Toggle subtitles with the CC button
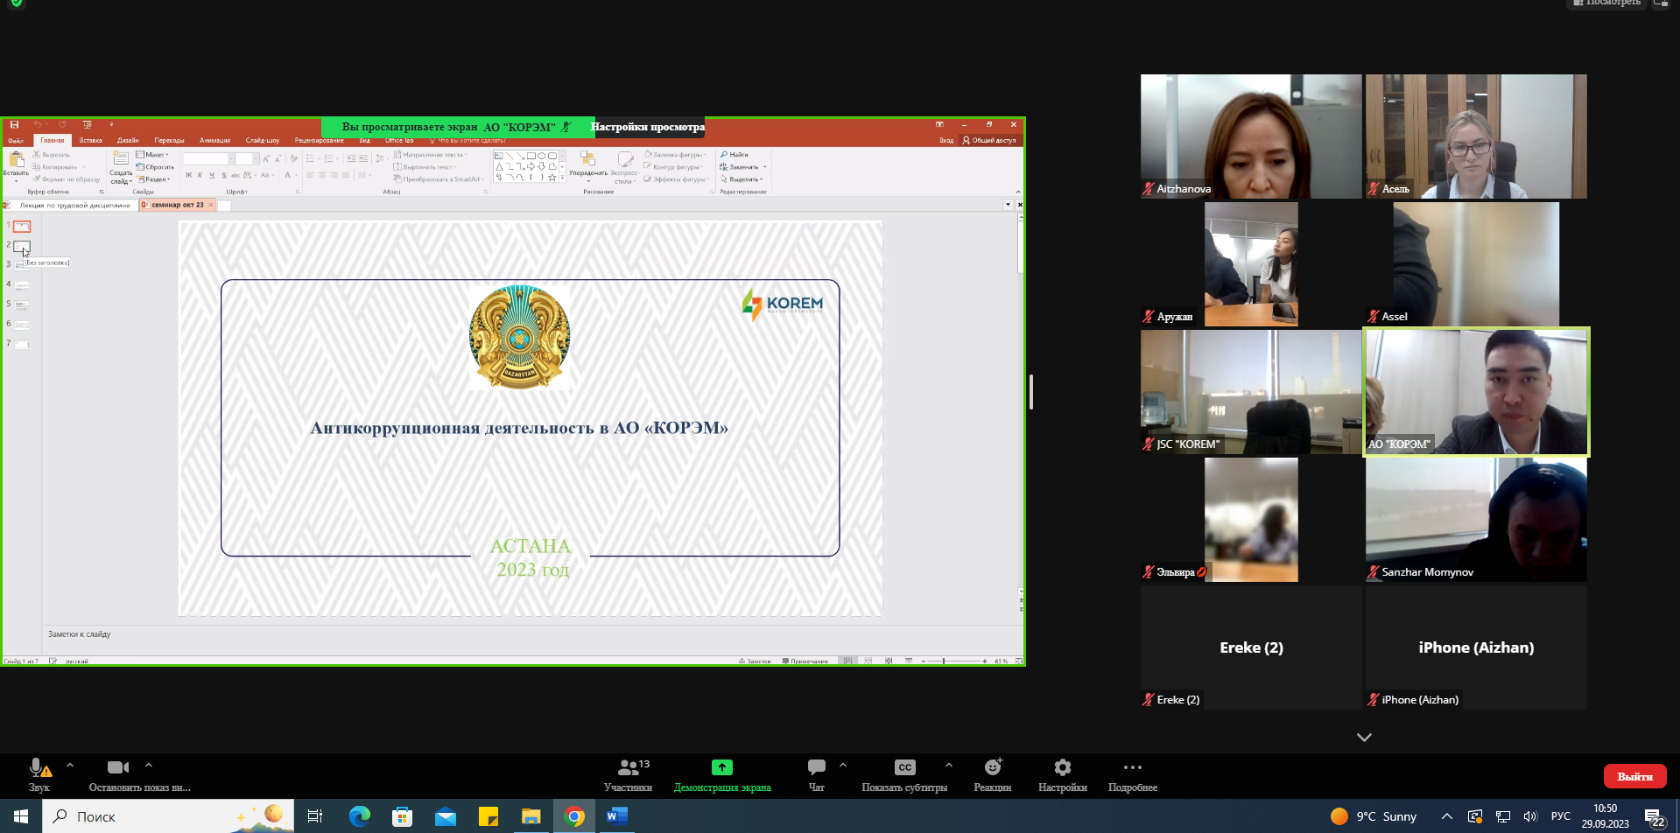1680x833 pixels. tap(905, 767)
